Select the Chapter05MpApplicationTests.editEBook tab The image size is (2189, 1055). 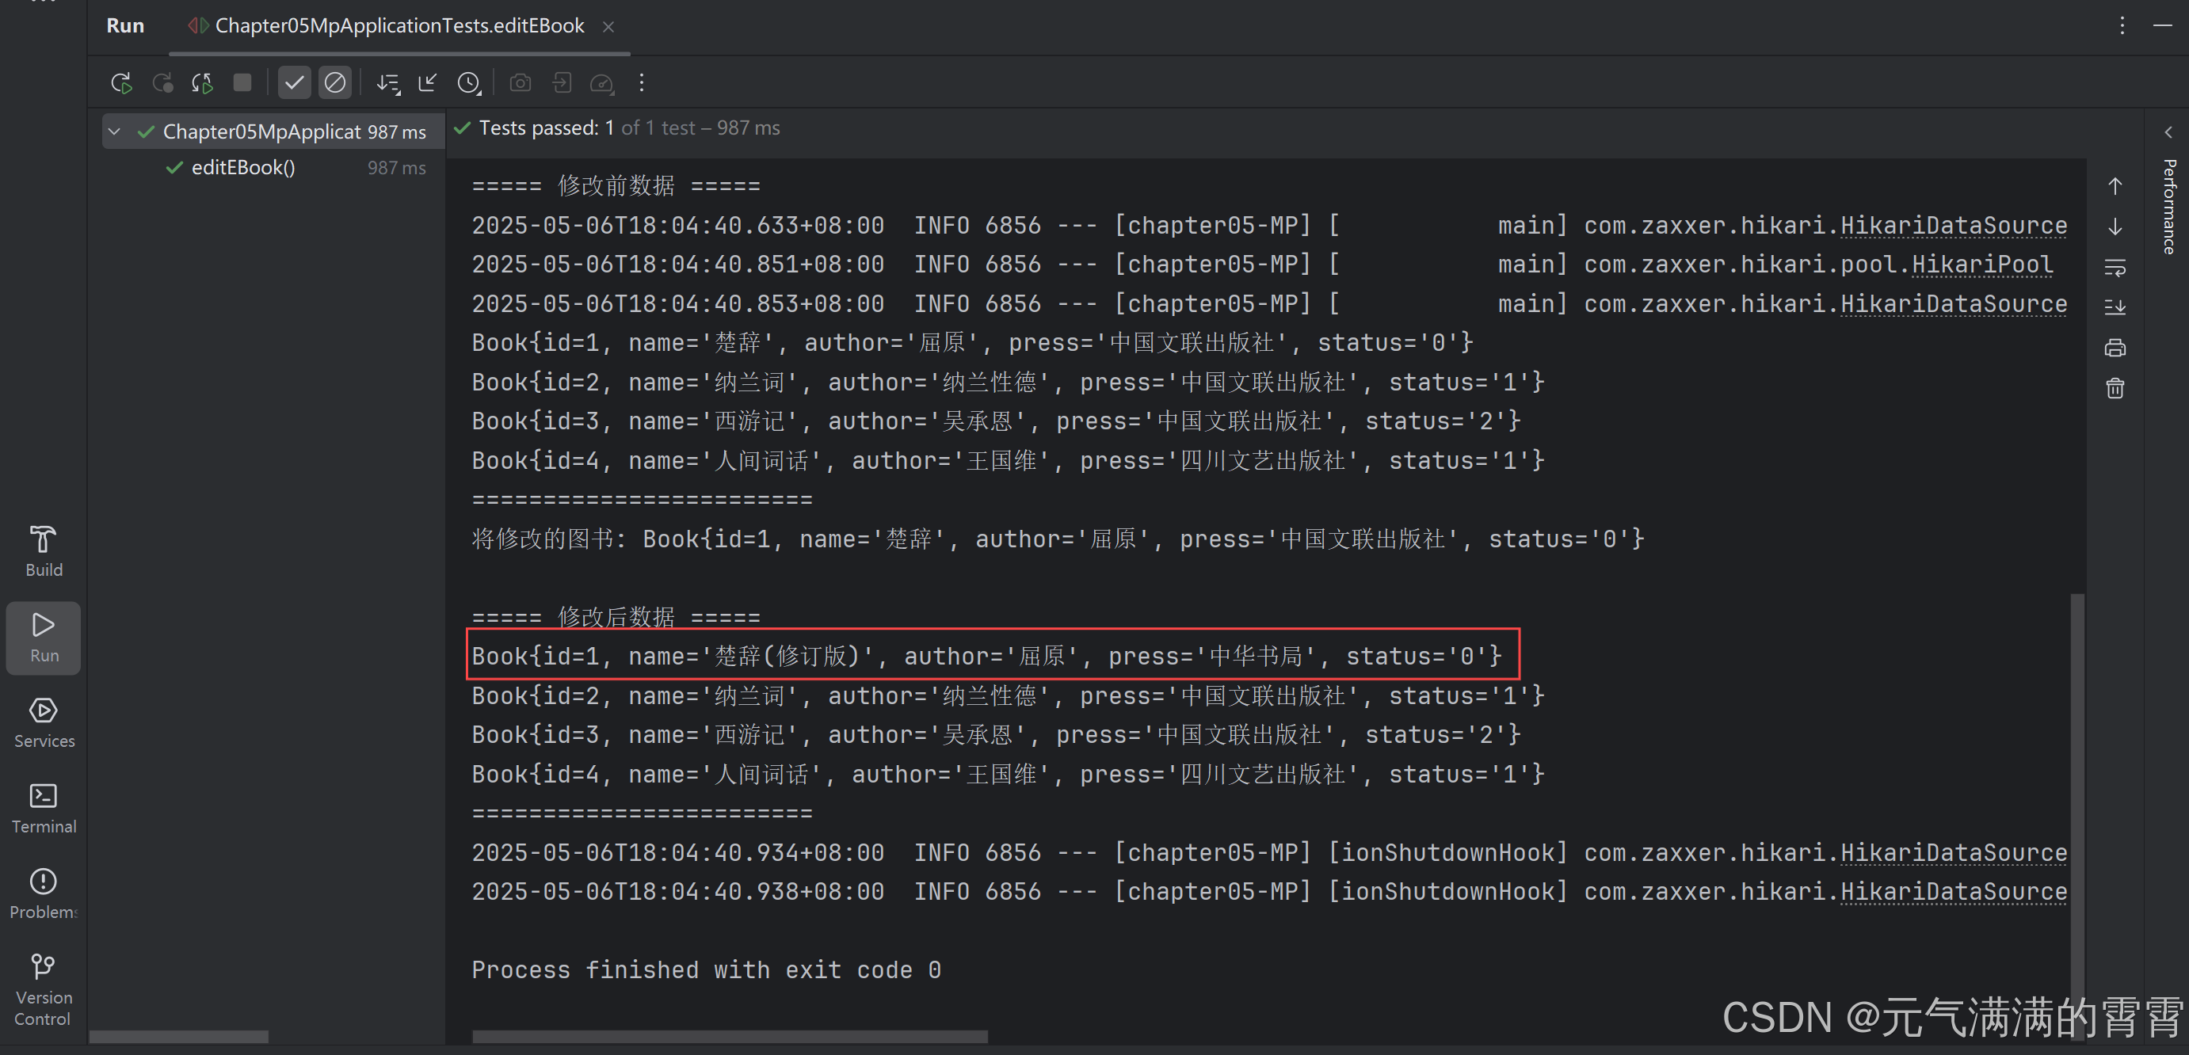point(399,26)
